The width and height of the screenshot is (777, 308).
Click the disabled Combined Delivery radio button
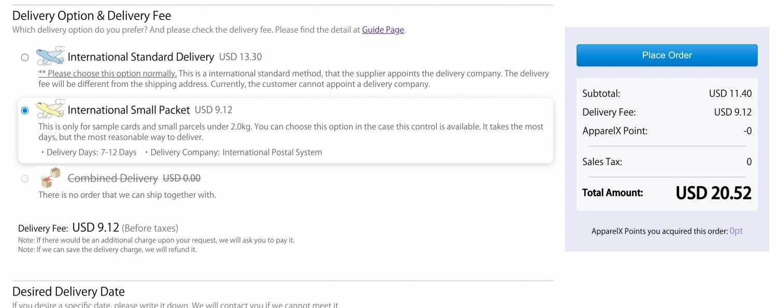pos(25,179)
